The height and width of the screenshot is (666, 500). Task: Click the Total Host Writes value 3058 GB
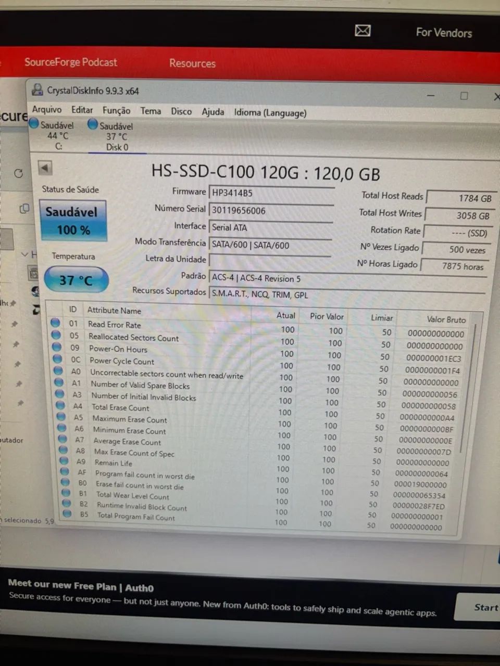(x=459, y=215)
